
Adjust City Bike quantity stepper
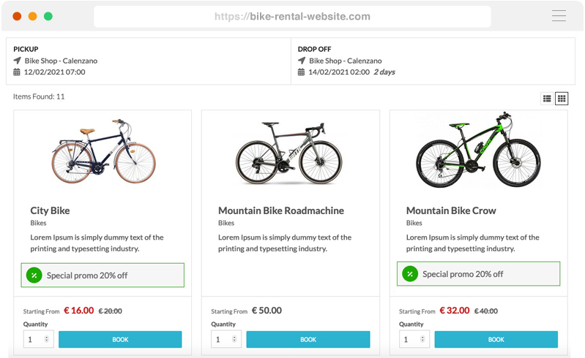coord(47,340)
